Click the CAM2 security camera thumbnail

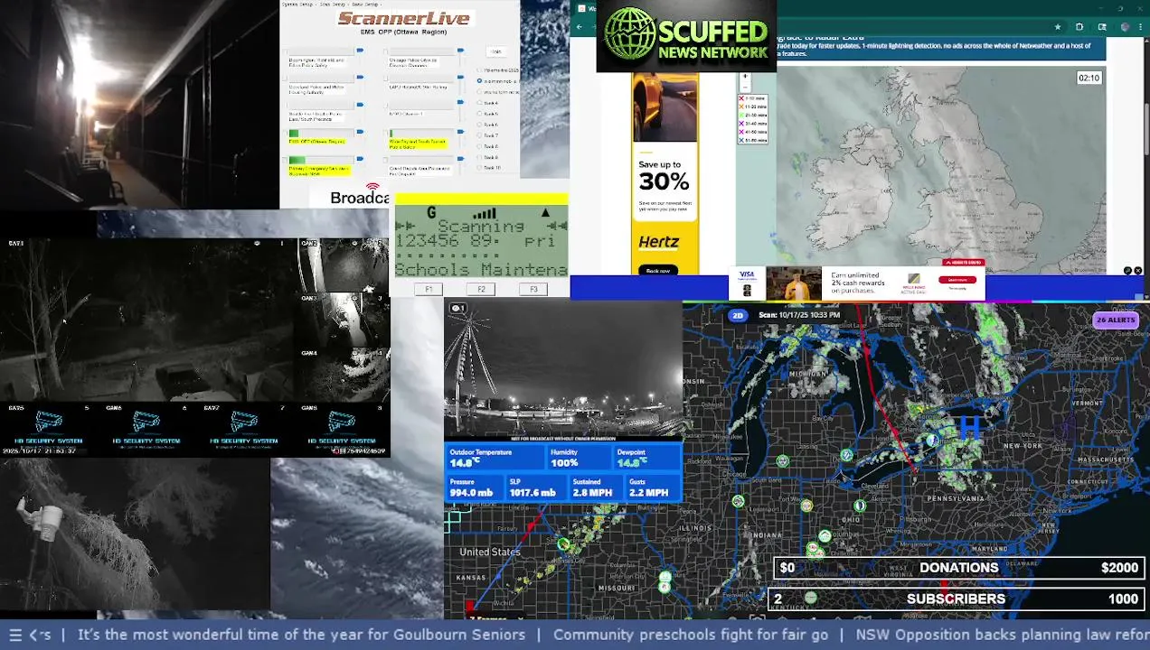pos(344,264)
